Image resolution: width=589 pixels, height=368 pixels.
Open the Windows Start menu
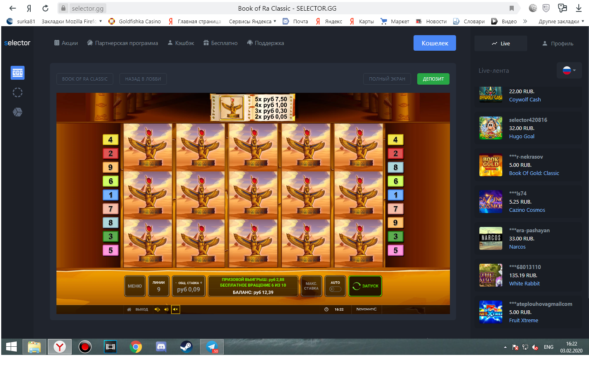tap(11, 347)
